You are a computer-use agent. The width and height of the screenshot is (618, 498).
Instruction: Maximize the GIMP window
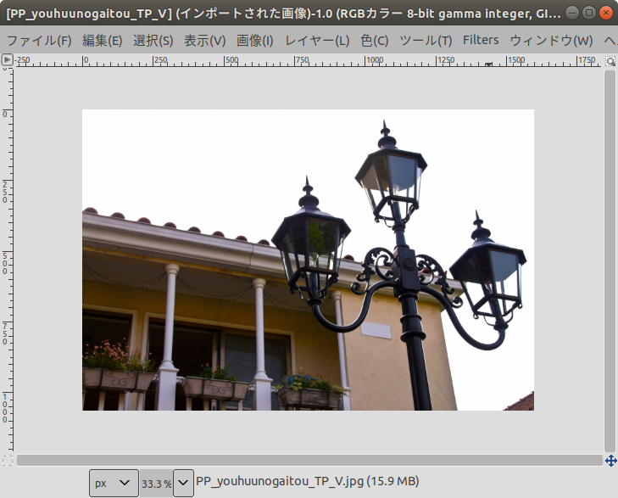[x=589, y=13]
